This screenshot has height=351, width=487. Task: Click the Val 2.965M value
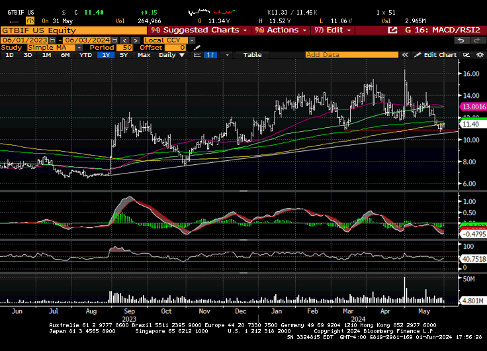click(416, 21)
